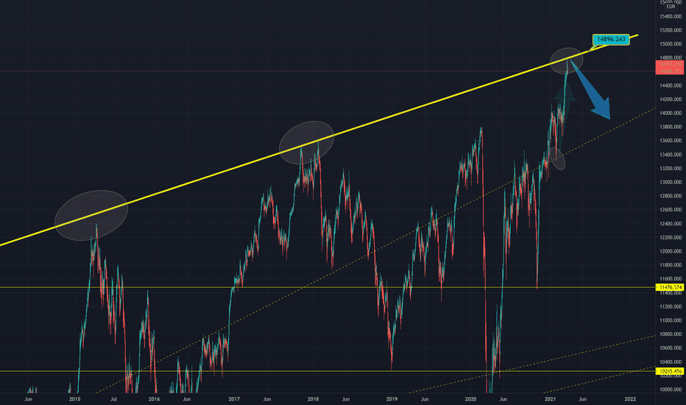Screen dimensions: 686x405
Task: Click the 2016 label on time axis
Action: [x=154, y=399]
